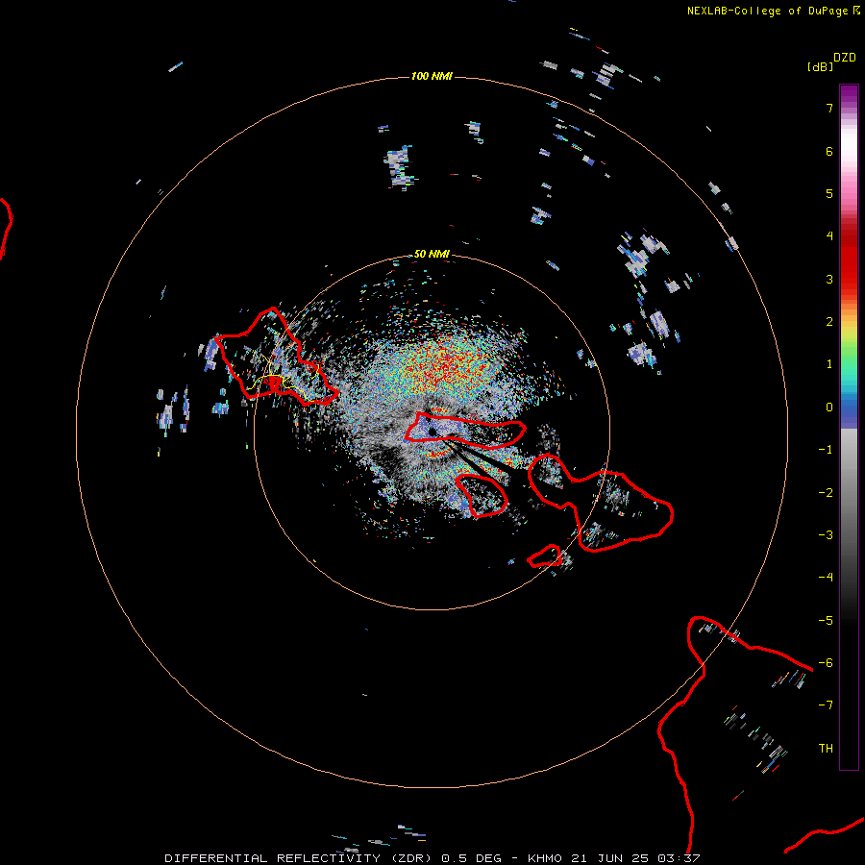865x865 pixels.
Task: Click the "DZD" legend title
Action: tap(845, 58)
